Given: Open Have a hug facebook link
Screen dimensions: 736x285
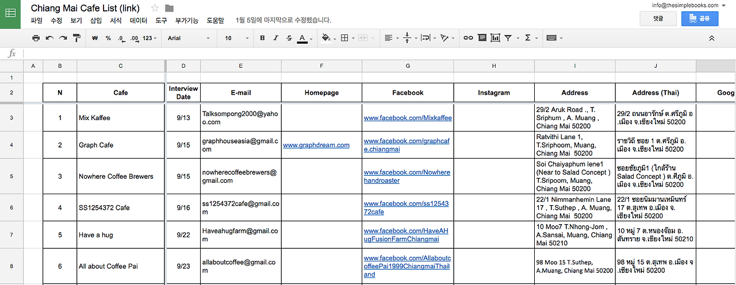Looking at the screenshot, I should click(x=405, y=235).
